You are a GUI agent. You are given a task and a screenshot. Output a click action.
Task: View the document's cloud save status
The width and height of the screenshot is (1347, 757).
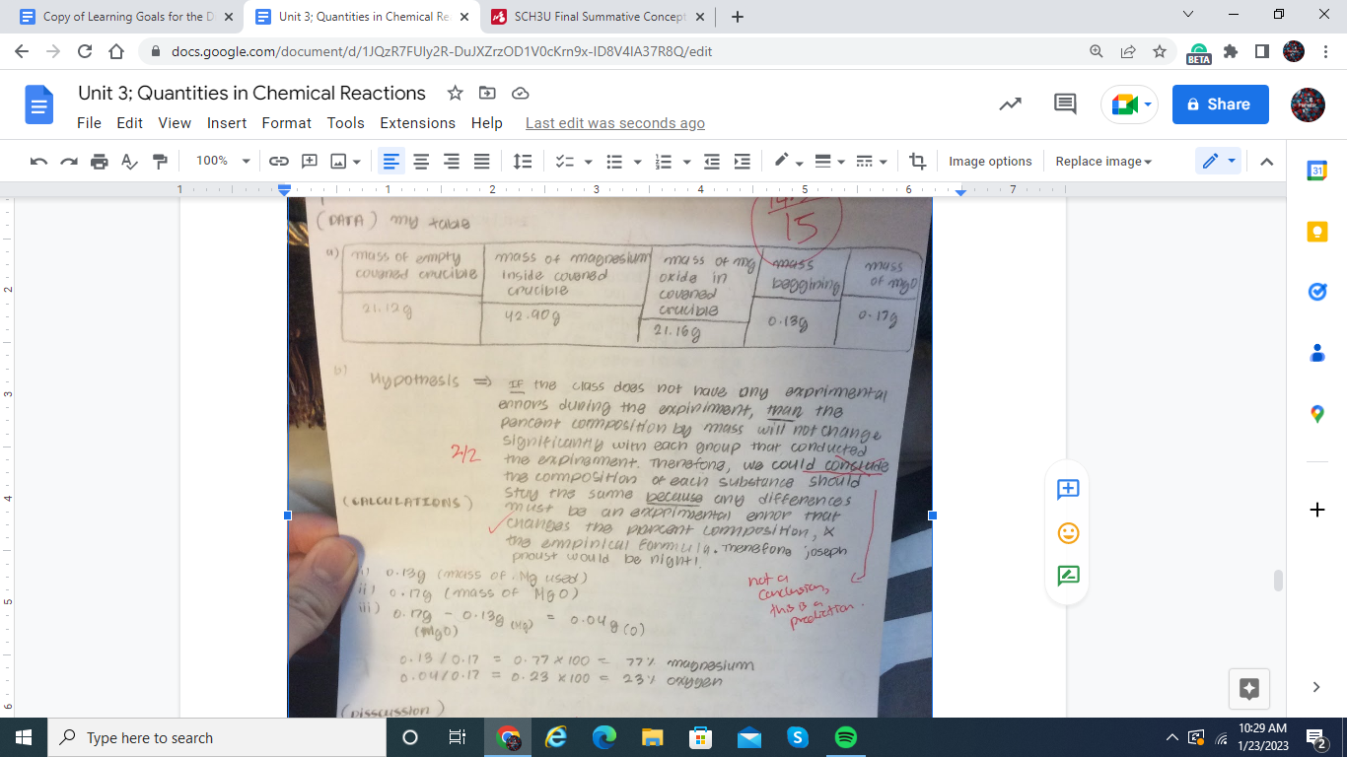(521, 93)
